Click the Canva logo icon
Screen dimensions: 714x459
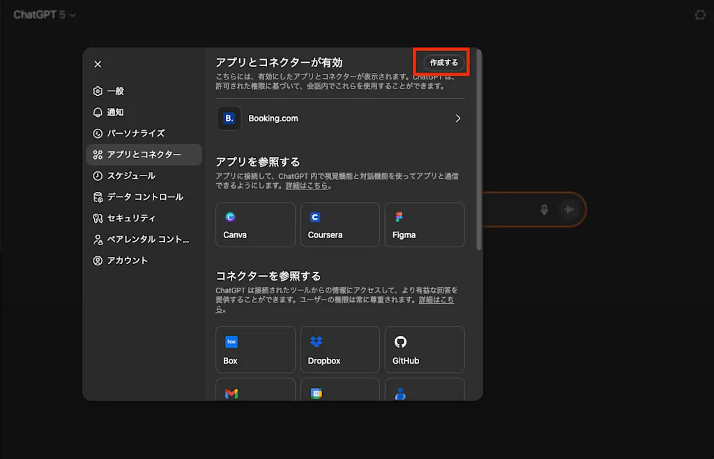point(230,217)
